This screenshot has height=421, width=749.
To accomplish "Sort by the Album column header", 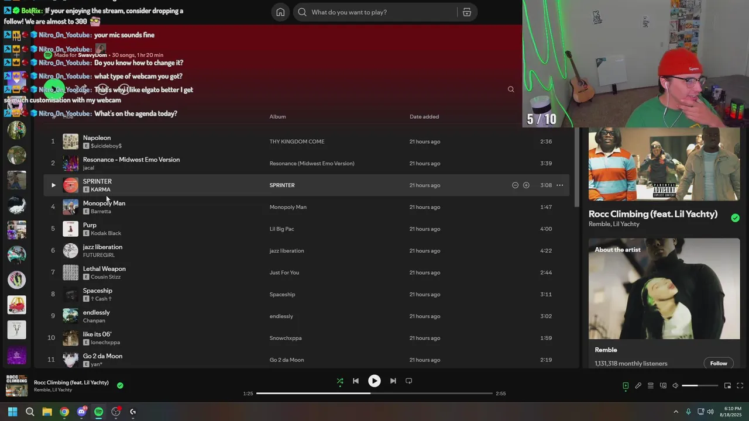I will pyautogui.click(x=277, y=117).
